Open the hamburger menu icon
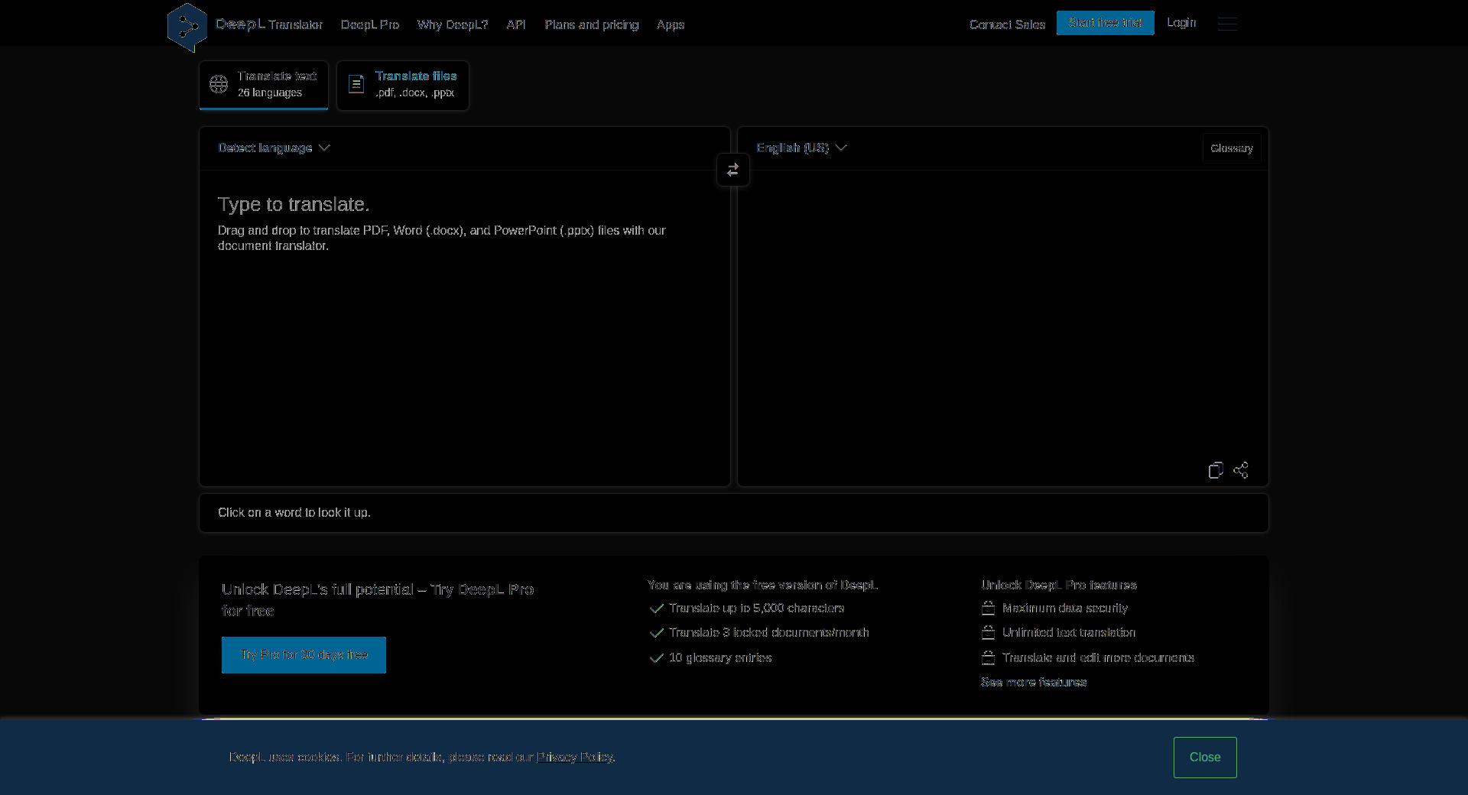 [x=1227, y=24]
